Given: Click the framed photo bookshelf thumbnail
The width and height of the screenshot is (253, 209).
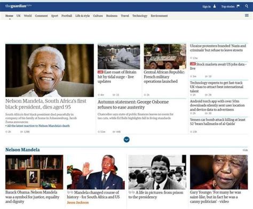Looking at the screenshot, I should pyautogui.click(x=34, y=172).
